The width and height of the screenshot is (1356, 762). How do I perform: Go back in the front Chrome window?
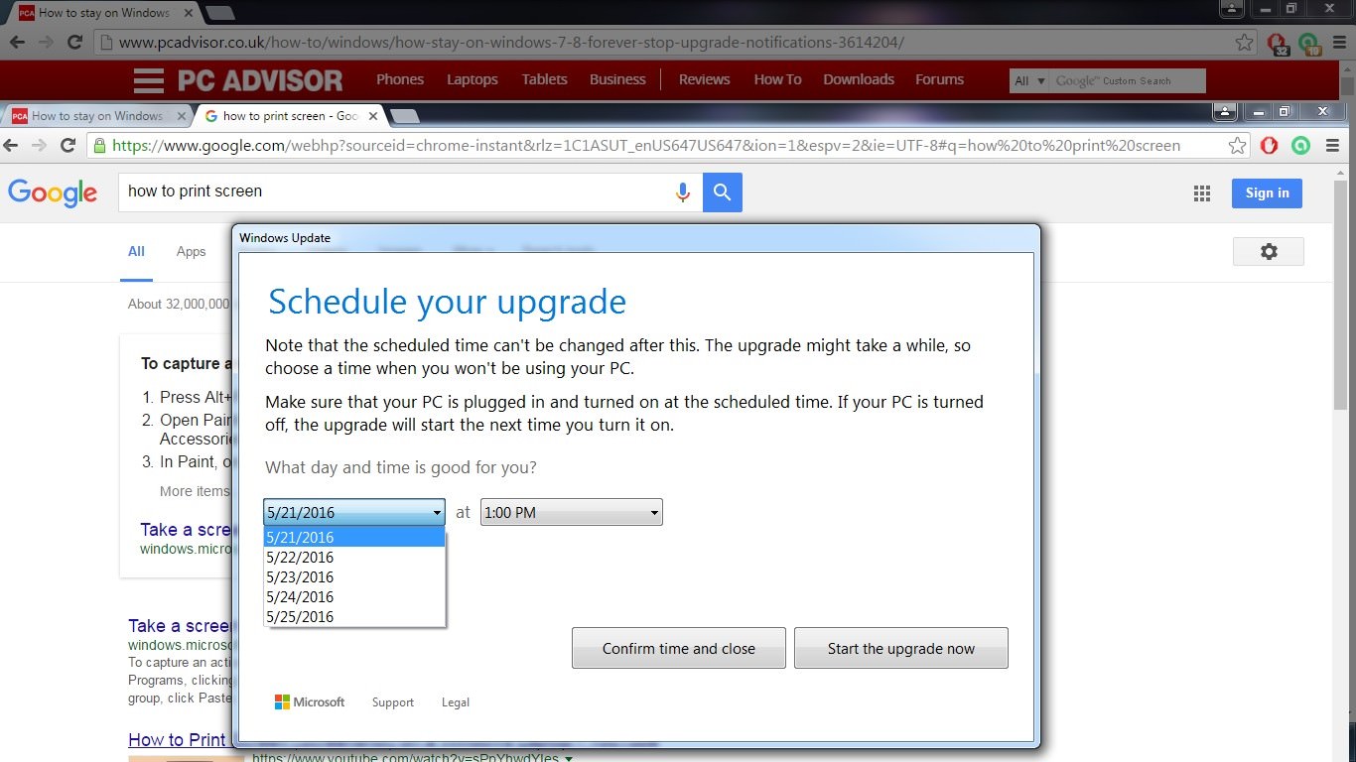tap(11, 145)
